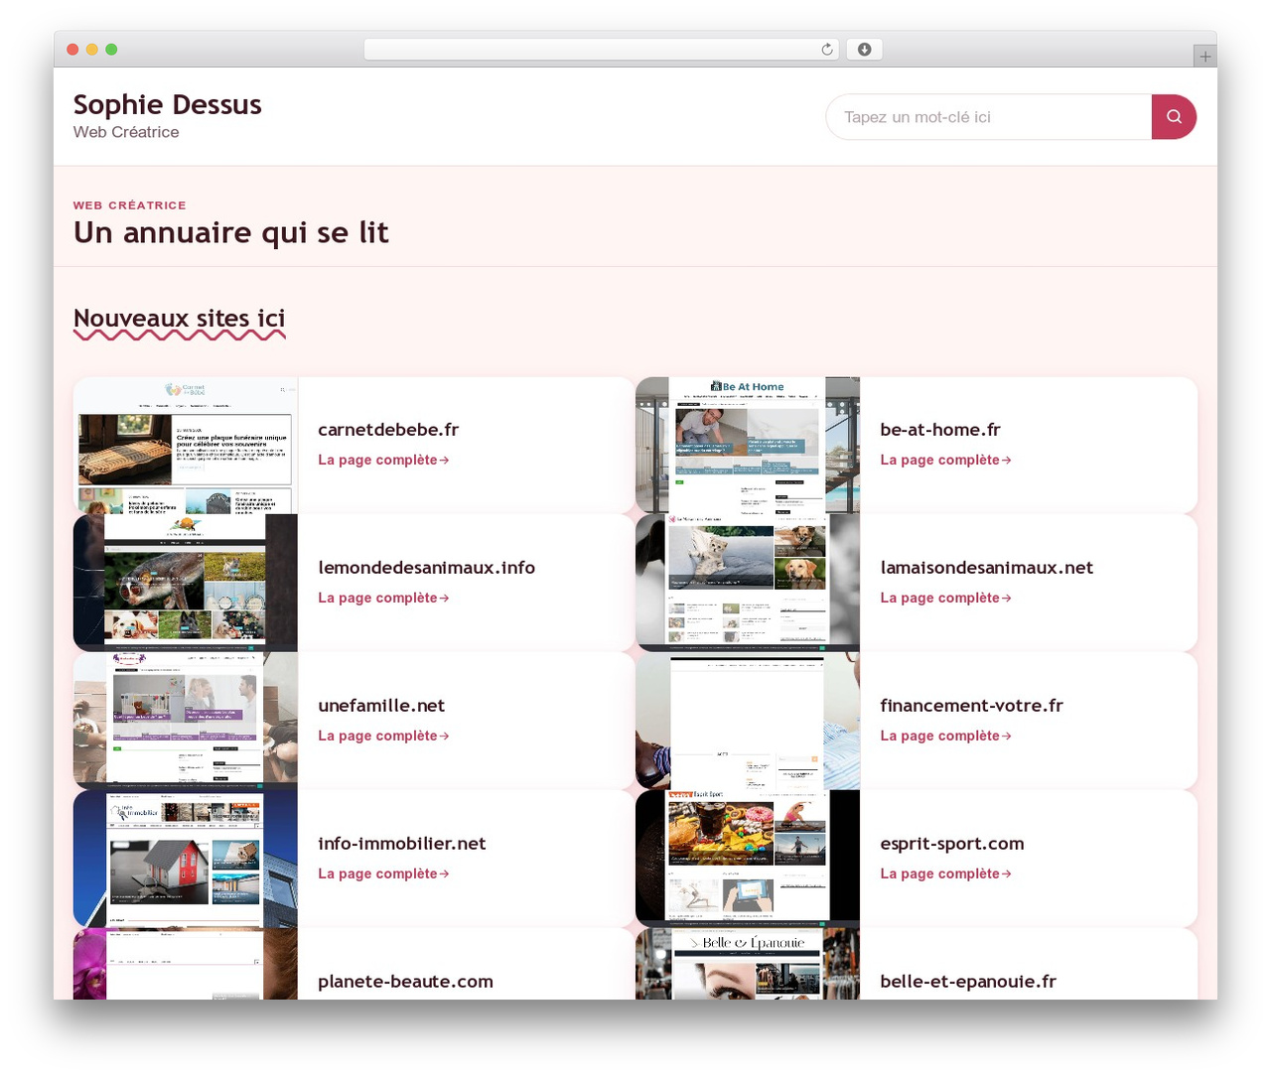Open the financement-votre.fr screenshot thumbnail
The image size is (1271, 1076).
(x=748, y=721)
